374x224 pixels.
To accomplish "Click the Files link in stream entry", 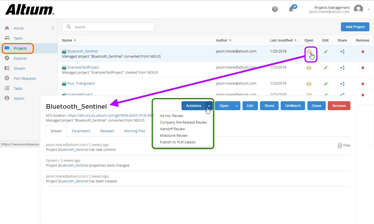I will pyautogui.click(x=344, y=145).
